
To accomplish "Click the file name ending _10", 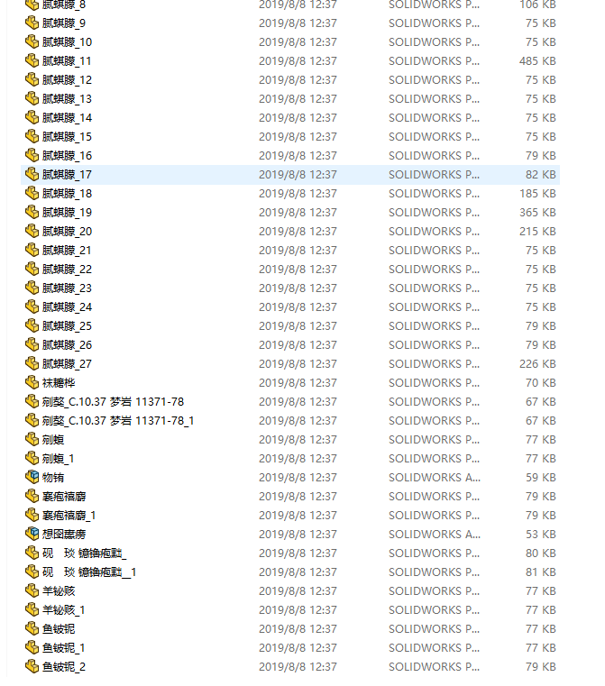I will 67,42.
